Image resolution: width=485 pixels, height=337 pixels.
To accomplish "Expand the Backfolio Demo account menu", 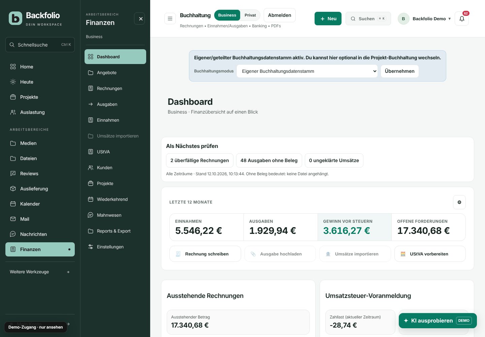I will [424, 19].
